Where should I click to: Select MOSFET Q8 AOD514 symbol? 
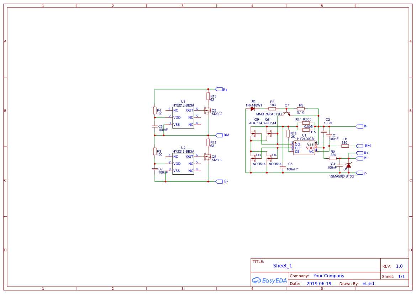click(269, 134)
